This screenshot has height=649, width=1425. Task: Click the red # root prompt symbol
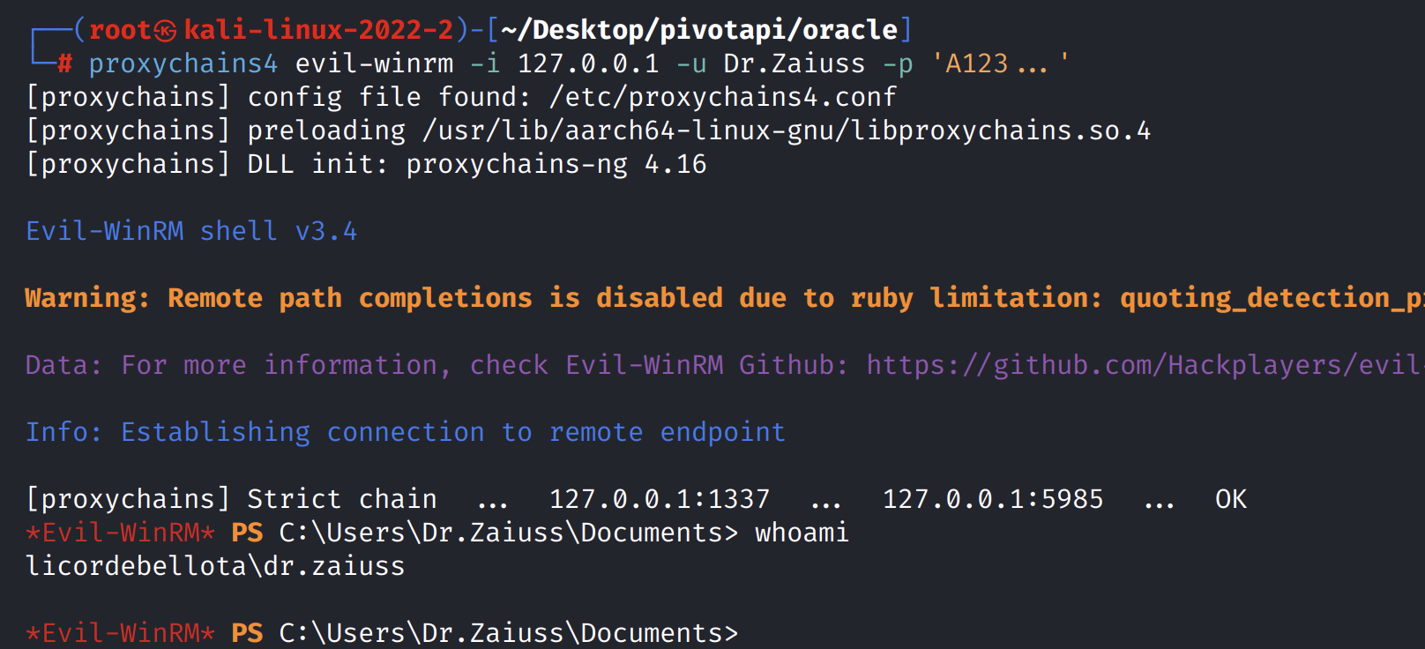[x=65, y=63]
